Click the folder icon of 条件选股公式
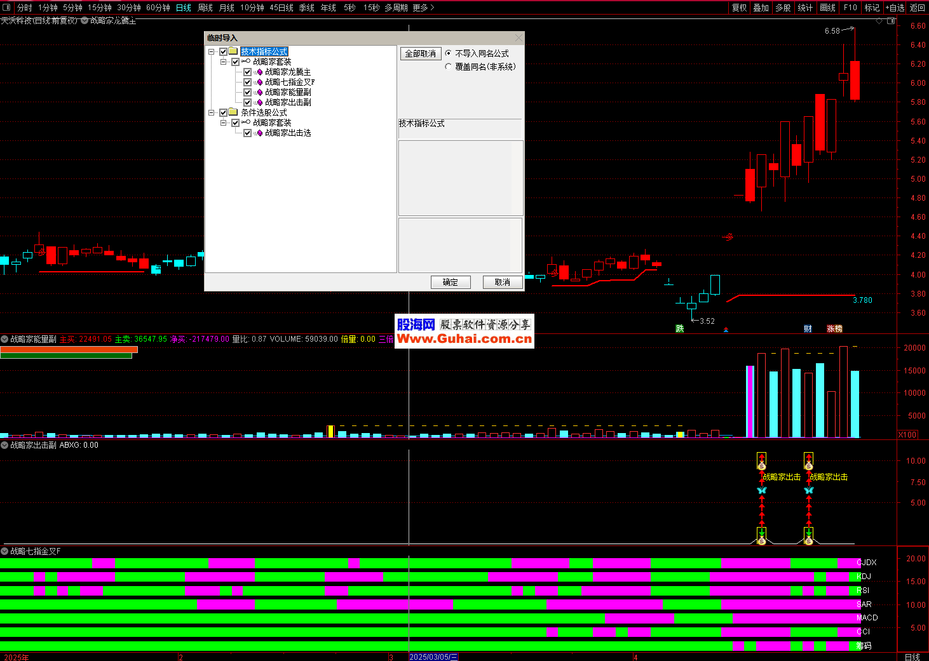 (x=233, y=112)
